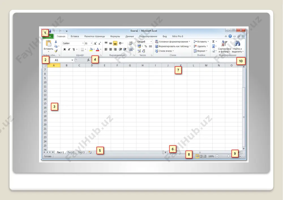Click the Copy icon in clipboard group
Screen dimensions: 283x200
coord(56,46)
